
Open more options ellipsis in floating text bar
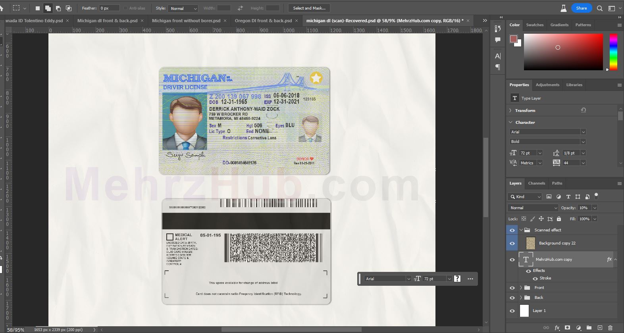[x=470, y=279]
